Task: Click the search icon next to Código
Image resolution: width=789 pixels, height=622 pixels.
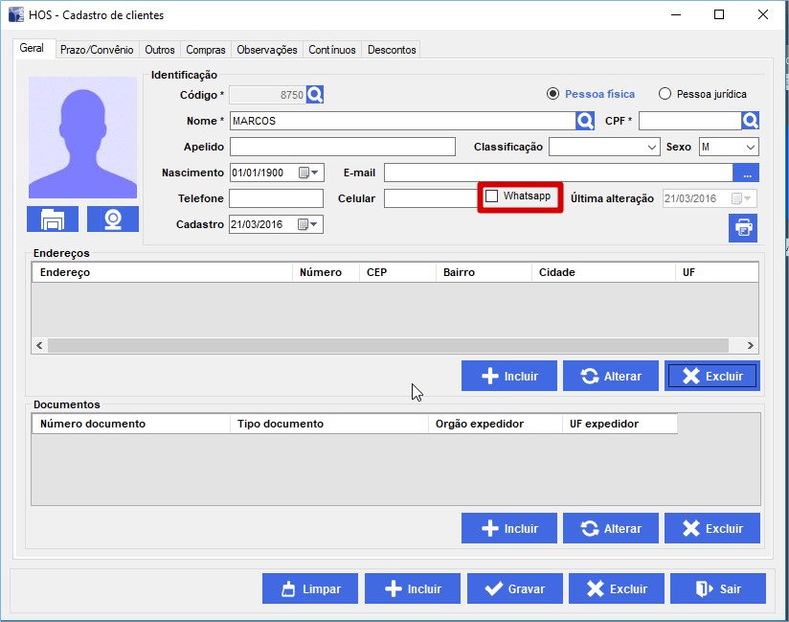Action: 316,95
